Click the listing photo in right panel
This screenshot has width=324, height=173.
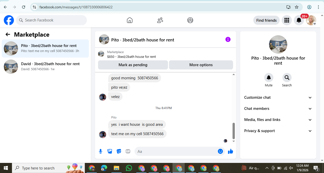click(278, 44)
